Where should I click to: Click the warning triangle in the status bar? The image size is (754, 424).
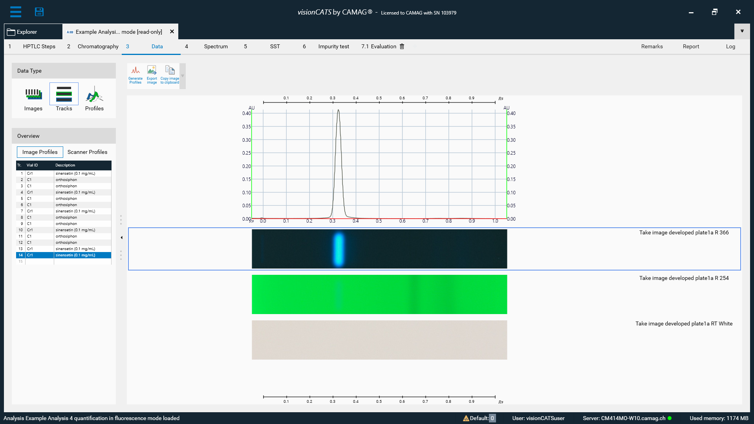coord(466,418)
